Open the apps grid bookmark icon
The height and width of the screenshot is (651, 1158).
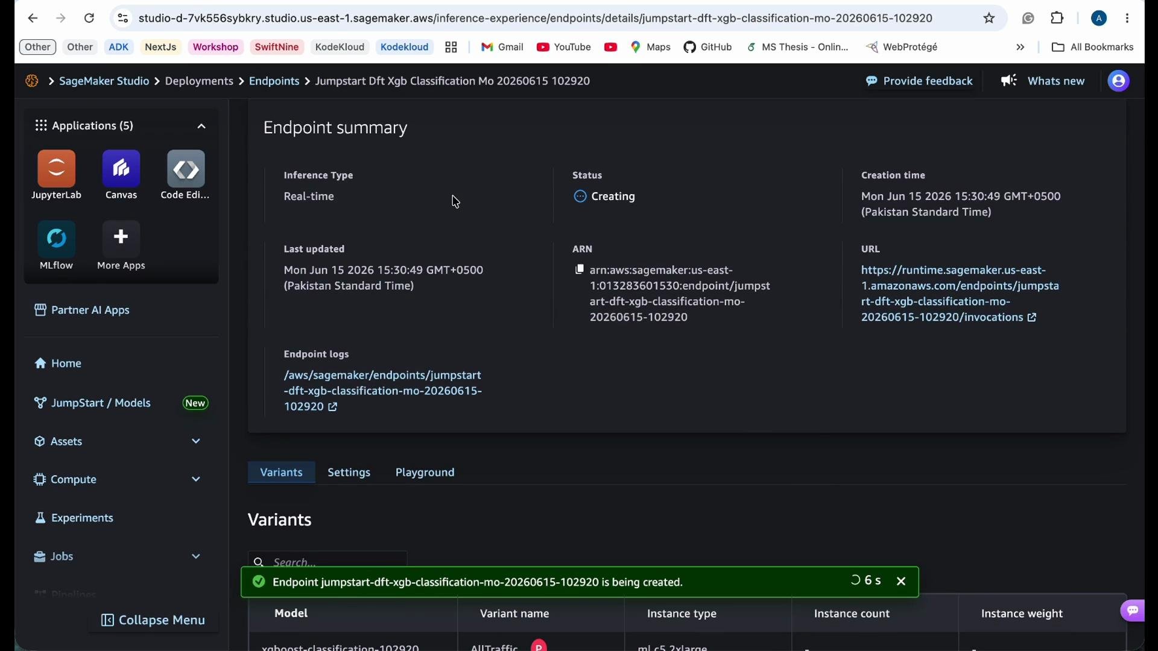(x=451, y=47)
